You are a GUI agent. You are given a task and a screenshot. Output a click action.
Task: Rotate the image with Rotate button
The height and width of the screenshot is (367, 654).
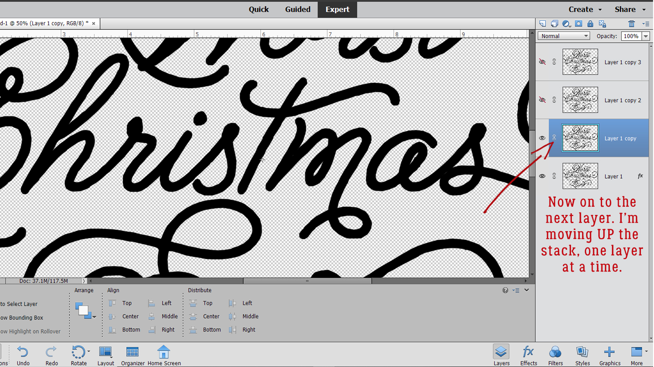79,356
